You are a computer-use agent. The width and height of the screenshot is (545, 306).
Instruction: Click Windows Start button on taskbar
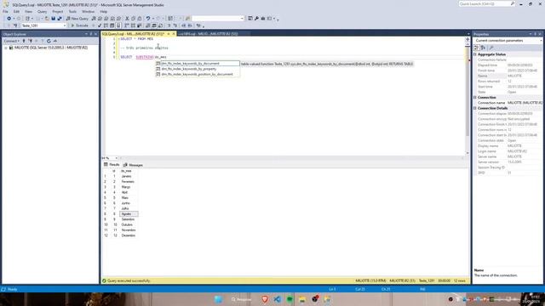pos(218,299)
